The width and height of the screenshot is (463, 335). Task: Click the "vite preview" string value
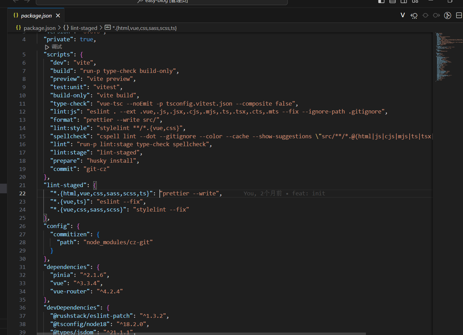tap(110, 79)
